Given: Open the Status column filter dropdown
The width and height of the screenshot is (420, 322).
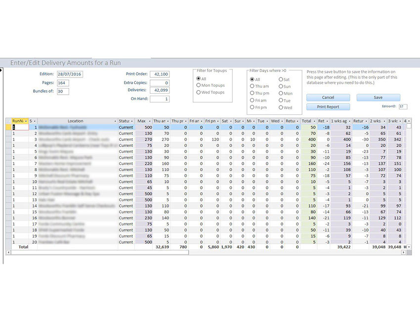Looking at the screenshot, I should [132, 121].
